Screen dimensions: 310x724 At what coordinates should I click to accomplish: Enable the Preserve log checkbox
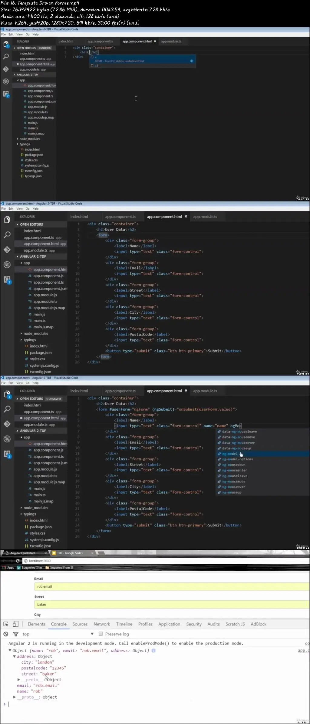(101, 634)
